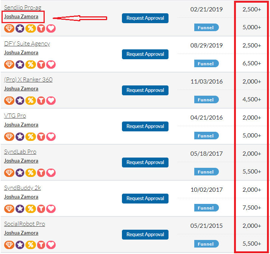Request approval for SyndBuddy 2k
Image resolution: width=270 pixels, height=254 pixels.
click(x=145, y=199)
